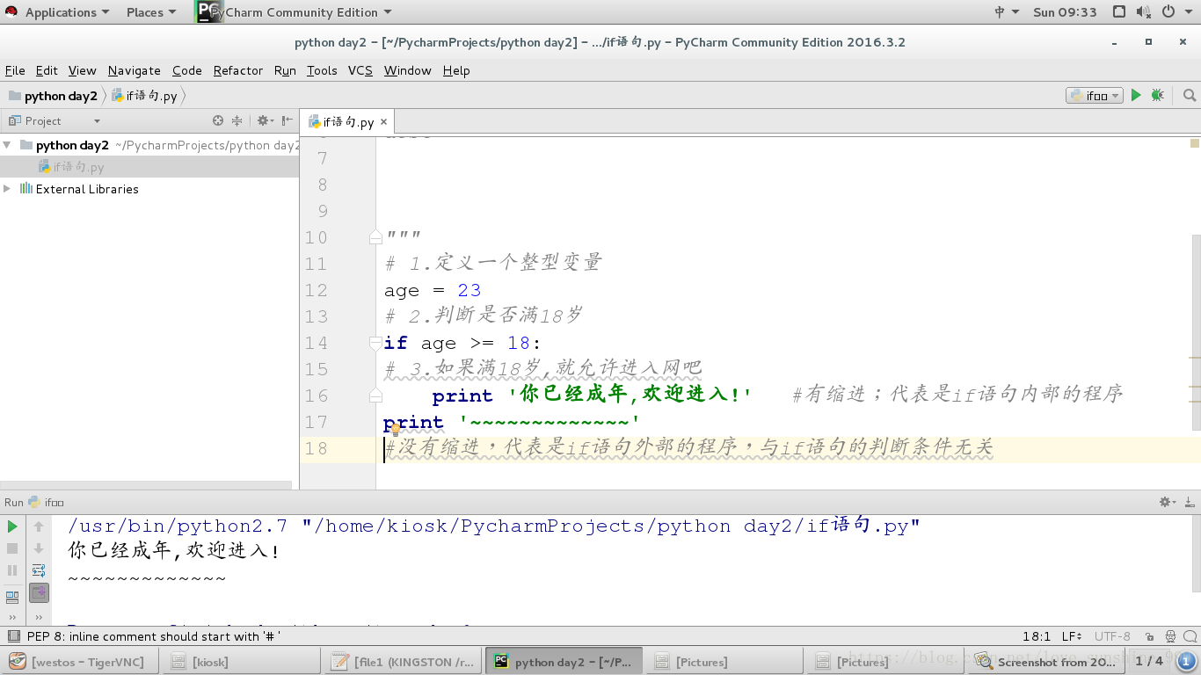1201x675 pixels.
Task: Open the Project view selector dropdown
Action: (54, 120)
